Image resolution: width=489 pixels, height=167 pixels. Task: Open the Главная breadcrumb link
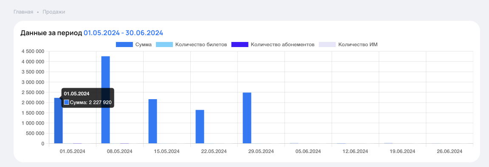pos(23,12)
